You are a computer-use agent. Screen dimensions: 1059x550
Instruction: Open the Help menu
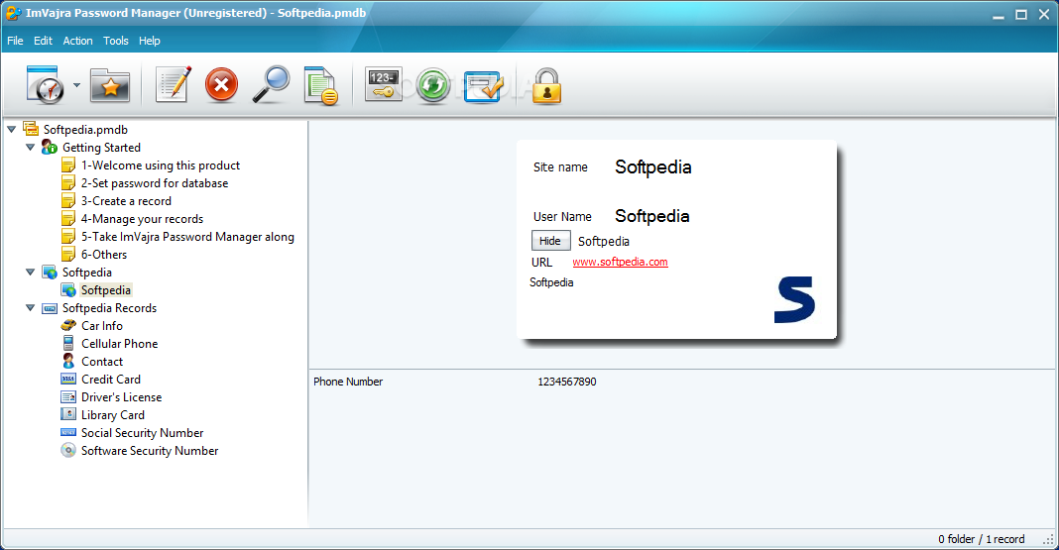[x=150, y=41]
